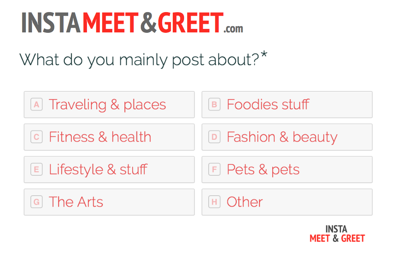The image size is (415, 271).
Task: Click the 'E' key badge icon
Action: tap(36, 169)
